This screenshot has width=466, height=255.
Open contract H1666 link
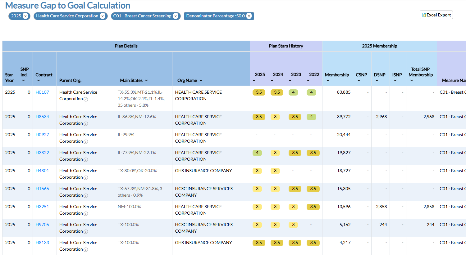pos(42,189)
